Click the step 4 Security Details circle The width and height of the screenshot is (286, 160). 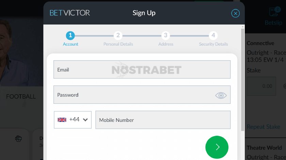tap(213, 35)
